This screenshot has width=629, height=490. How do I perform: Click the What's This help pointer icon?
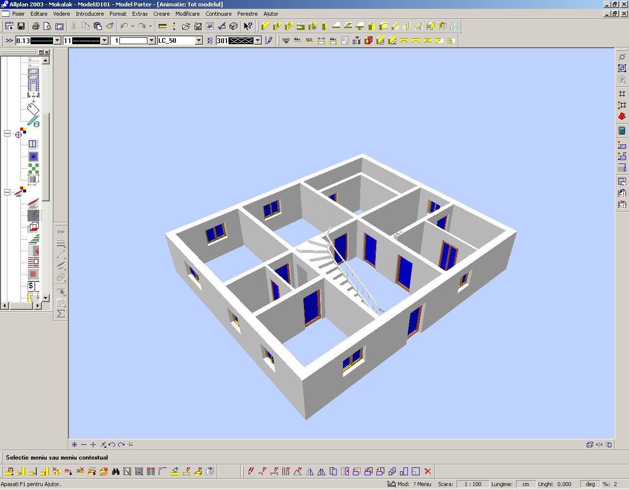point(248,26)
